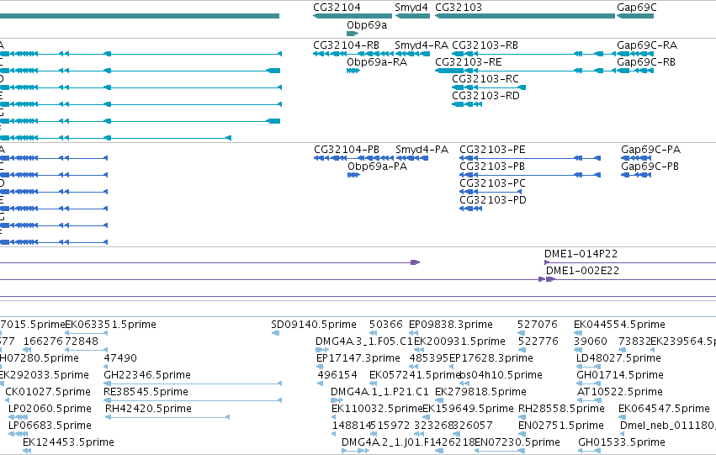Select the Gap69C-RB transcript label
The image size is (716, 455).
click(x=646, y=62)
